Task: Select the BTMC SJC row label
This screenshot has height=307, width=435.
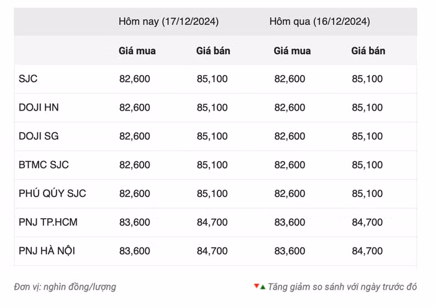Action: tap(43, 165)
